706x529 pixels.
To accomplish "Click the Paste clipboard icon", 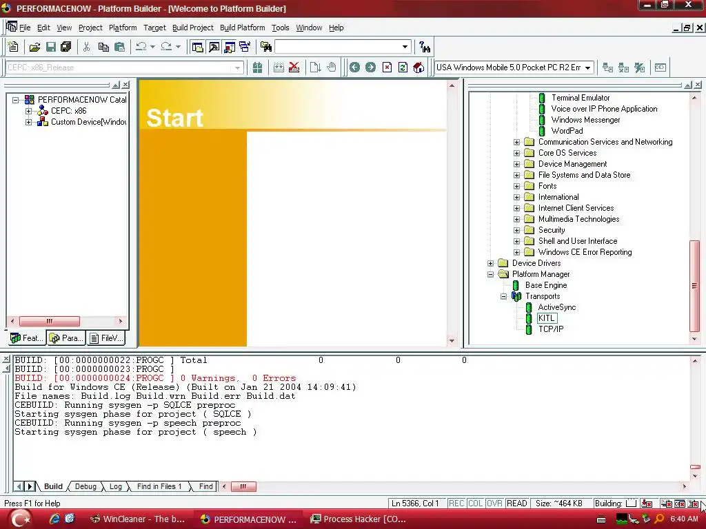I will point(120,47).
